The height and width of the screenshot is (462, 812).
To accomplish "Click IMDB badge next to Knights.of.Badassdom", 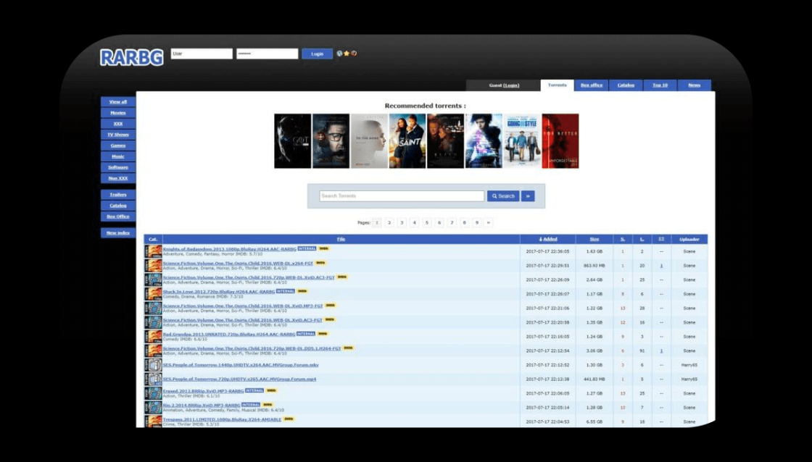I will click(323, 249).
